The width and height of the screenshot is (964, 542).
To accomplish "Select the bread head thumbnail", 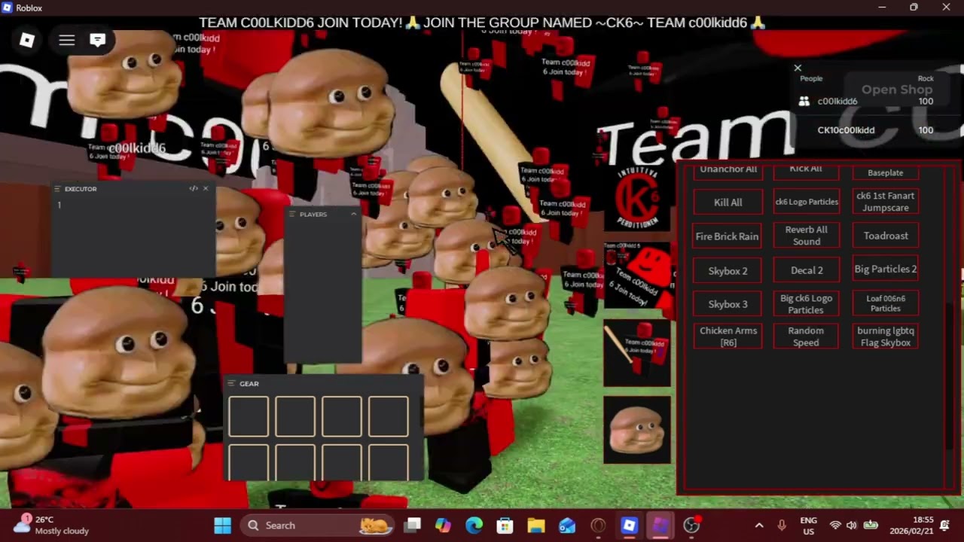I will [x=637, y=431].
